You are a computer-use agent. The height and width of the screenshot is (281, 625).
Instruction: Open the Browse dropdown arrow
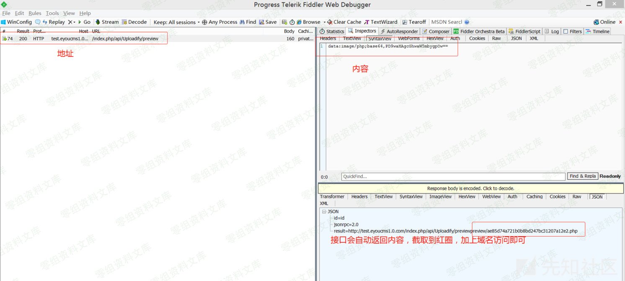coord(324,22)
